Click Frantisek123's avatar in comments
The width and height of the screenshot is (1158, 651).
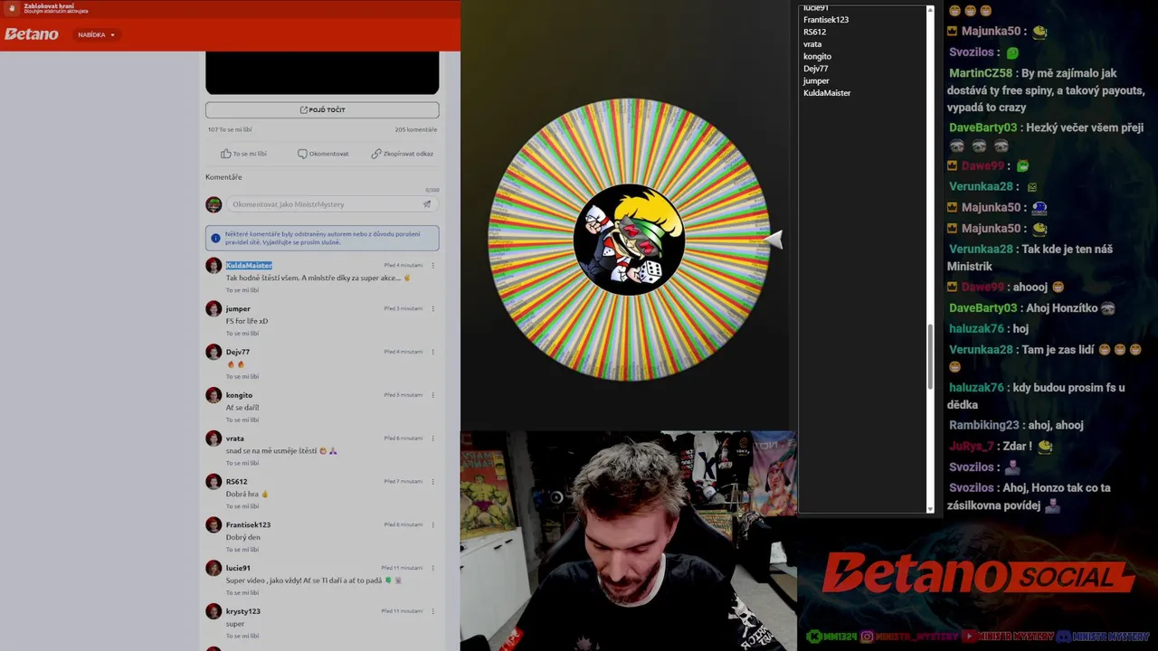(214, 524)
